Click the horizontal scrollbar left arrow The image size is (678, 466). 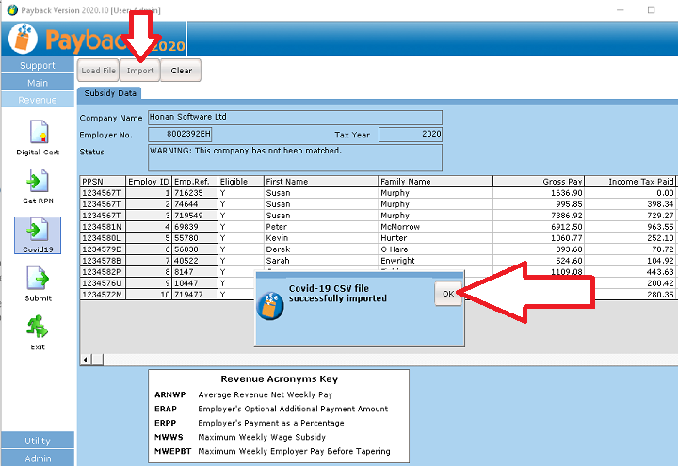[87, 360]
